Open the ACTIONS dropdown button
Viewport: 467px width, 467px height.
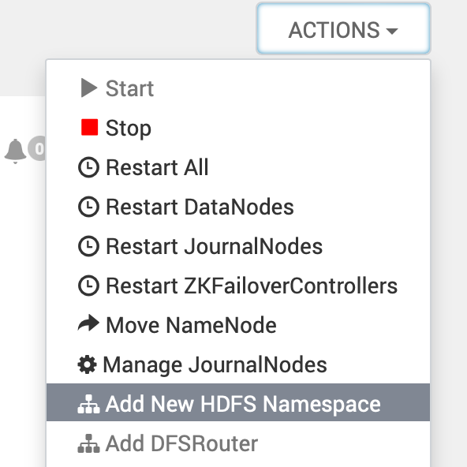coord(343,29)
